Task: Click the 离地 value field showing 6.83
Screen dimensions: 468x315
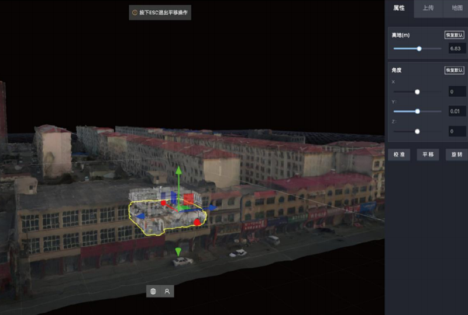Action: point(456,49)
